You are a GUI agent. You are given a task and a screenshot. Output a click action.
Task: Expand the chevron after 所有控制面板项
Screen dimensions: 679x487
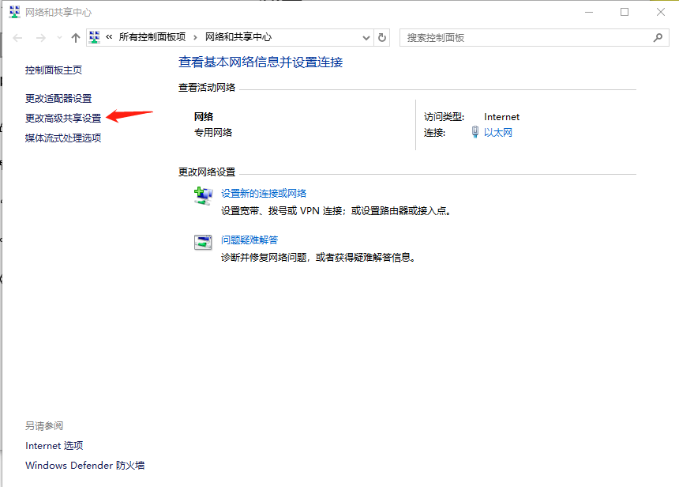(x=193, y=37)
